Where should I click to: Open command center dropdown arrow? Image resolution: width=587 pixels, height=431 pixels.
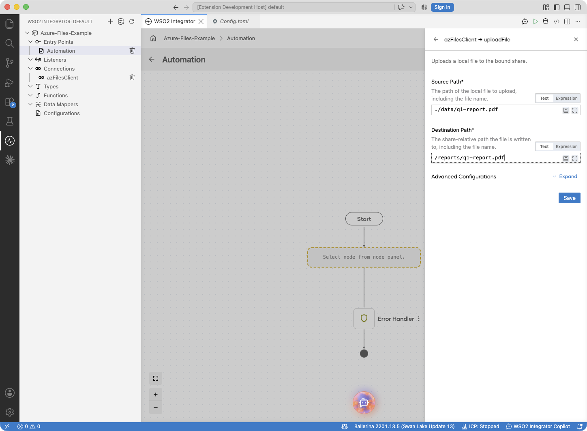pos(411,7)
